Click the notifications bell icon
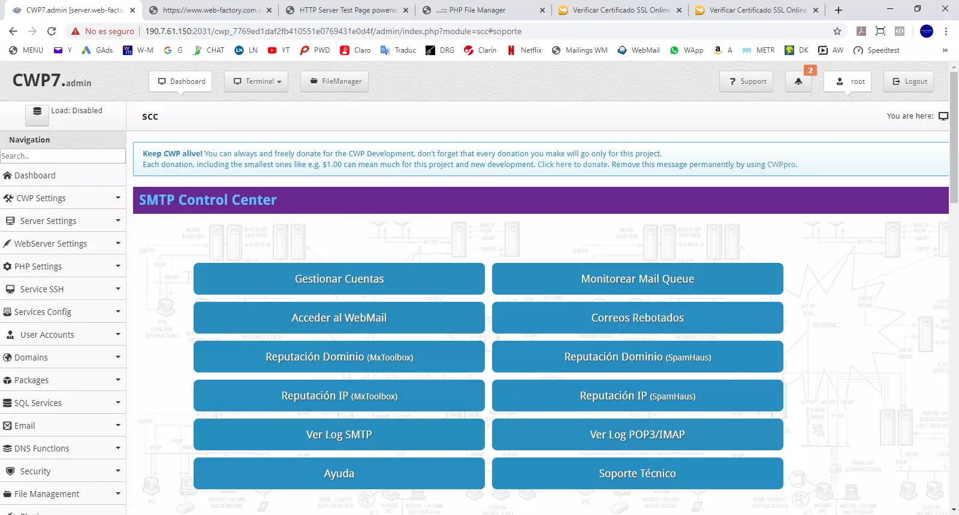 [798, 81]
